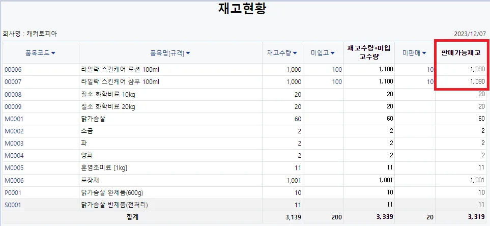Image resolution: width=490 pixels, height=226 pixels.
Task: Select the 포장재 row name cell
Action: 170,180
